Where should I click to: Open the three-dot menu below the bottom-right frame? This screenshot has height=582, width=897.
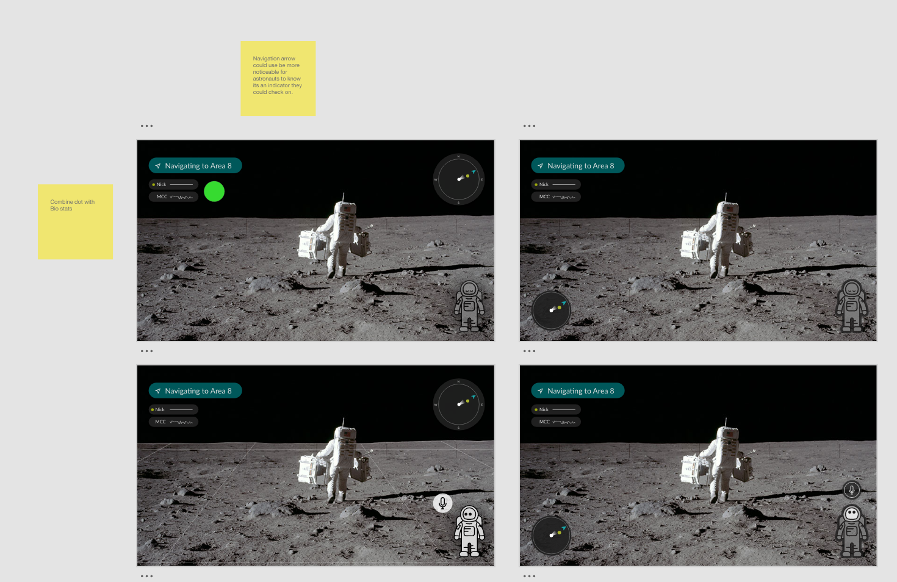pyautogui.click(x=529, y=576)
